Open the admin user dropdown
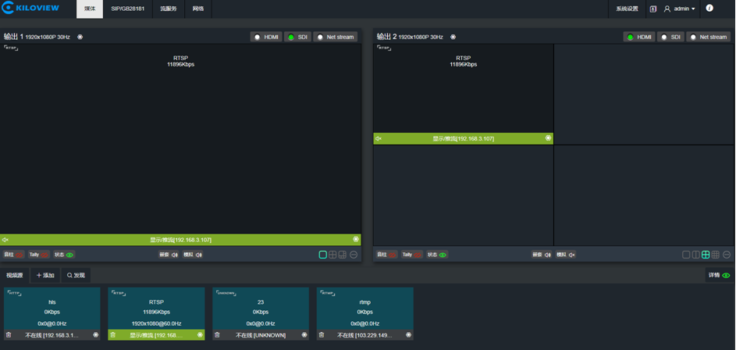The image size is (736, 350). (x=680, y=9)
